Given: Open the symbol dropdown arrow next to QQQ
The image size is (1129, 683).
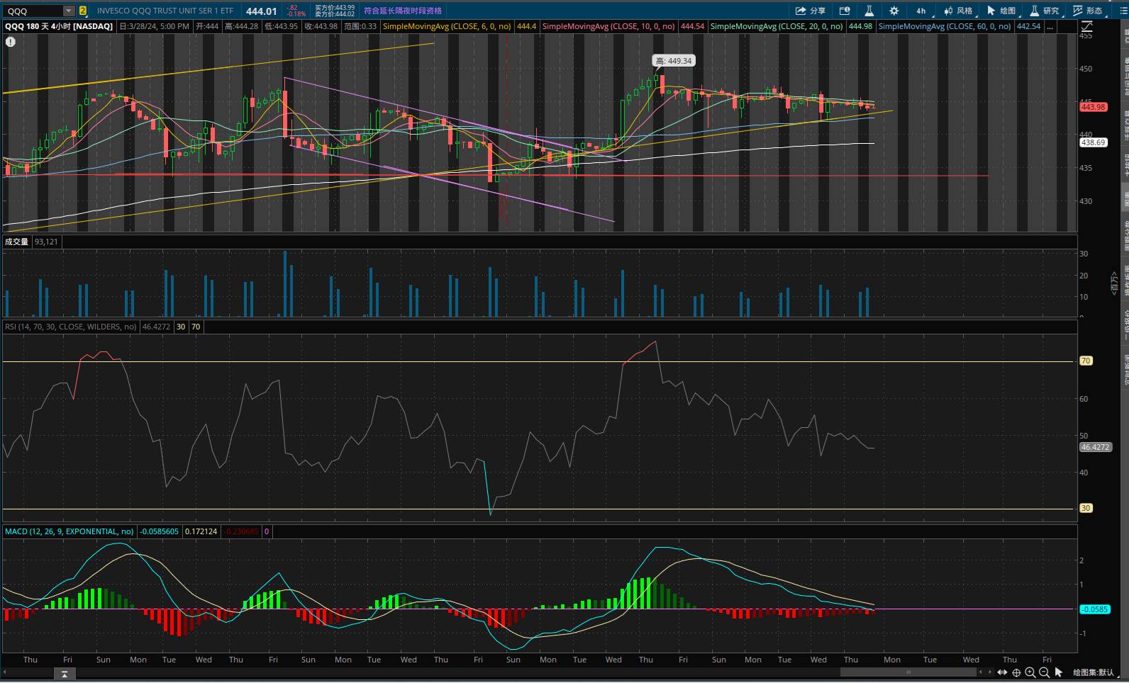Looking at the screenshot, I should [x=69, y=11].
